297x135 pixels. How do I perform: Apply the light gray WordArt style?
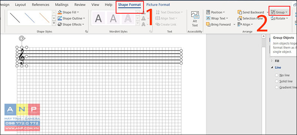[x=113, y=18]
